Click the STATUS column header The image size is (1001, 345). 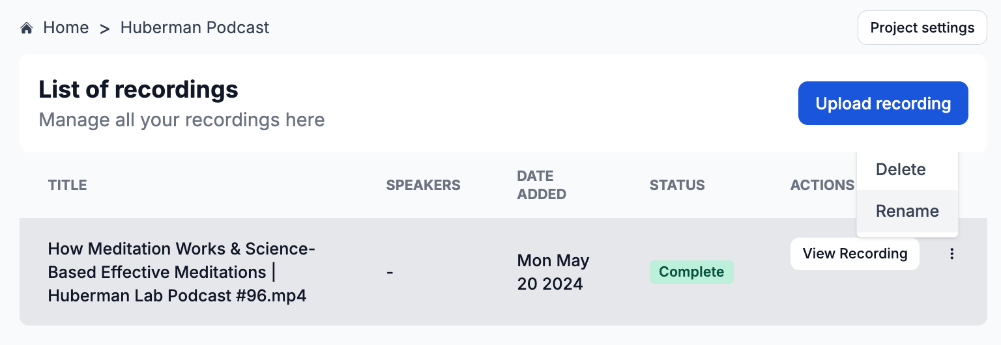[x=676, y=185]
